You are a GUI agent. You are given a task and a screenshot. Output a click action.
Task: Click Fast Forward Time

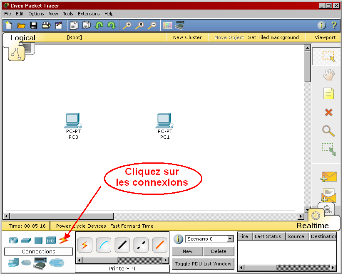point(132,226)
